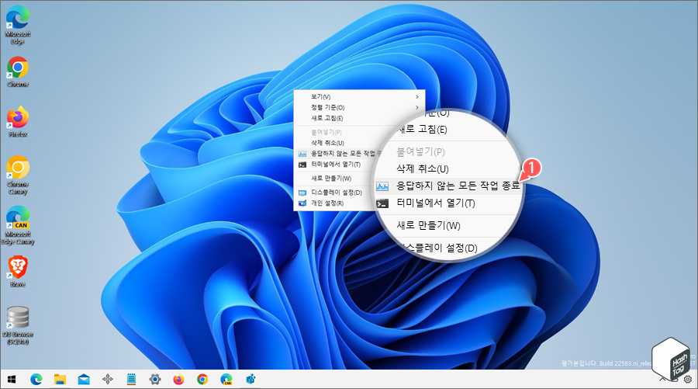Open Settings gear next to taskbar Notepad

[155, 379]
